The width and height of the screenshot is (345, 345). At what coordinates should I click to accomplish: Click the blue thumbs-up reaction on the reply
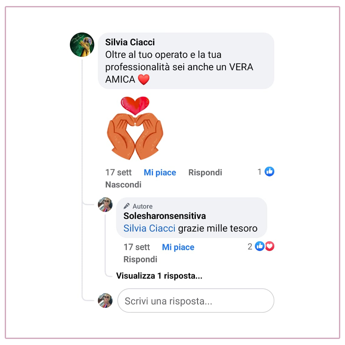point(260,246)
